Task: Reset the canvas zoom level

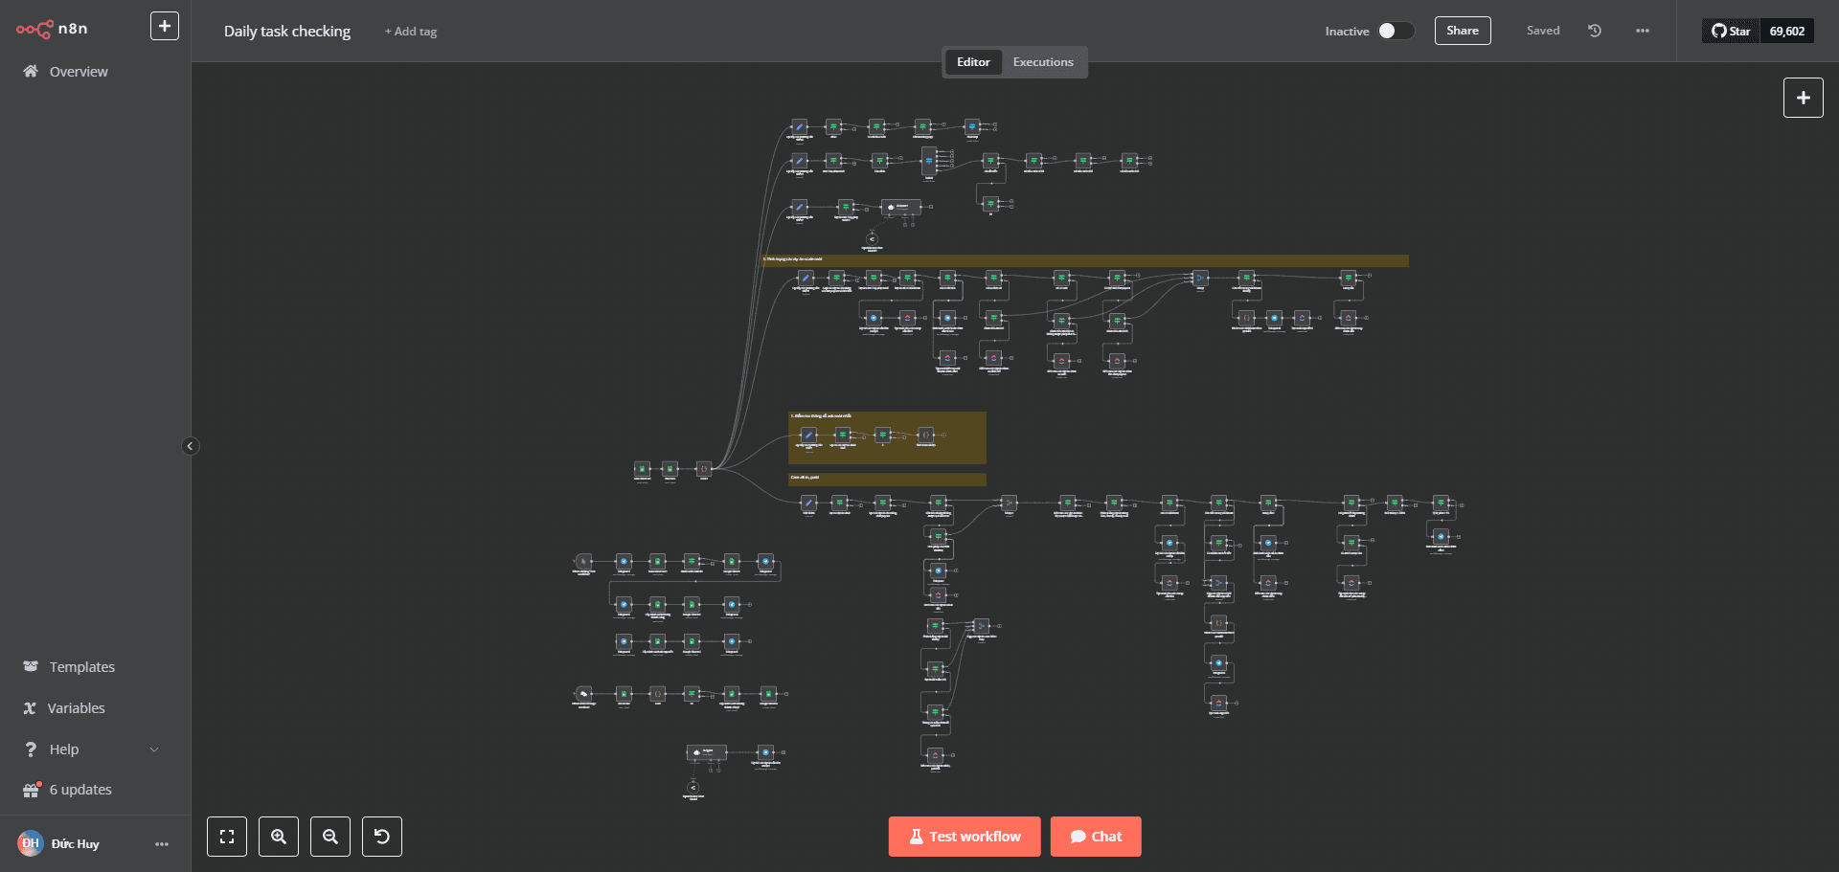Action: coord(382,837)
